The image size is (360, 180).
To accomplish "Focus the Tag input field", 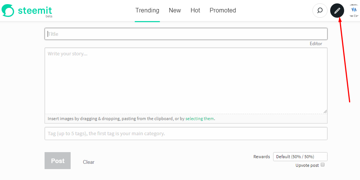I will coord(186,134).
